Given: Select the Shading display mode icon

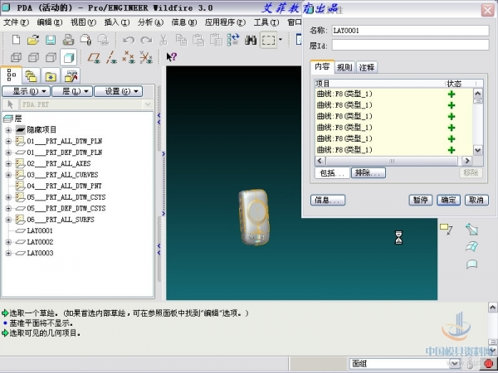Looking at the screenshot, I should click(x=68, y=57).
